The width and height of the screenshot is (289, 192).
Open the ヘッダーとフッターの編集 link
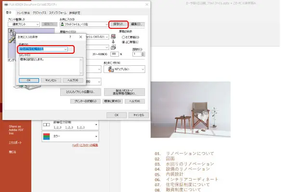click(x=85, y=145)
